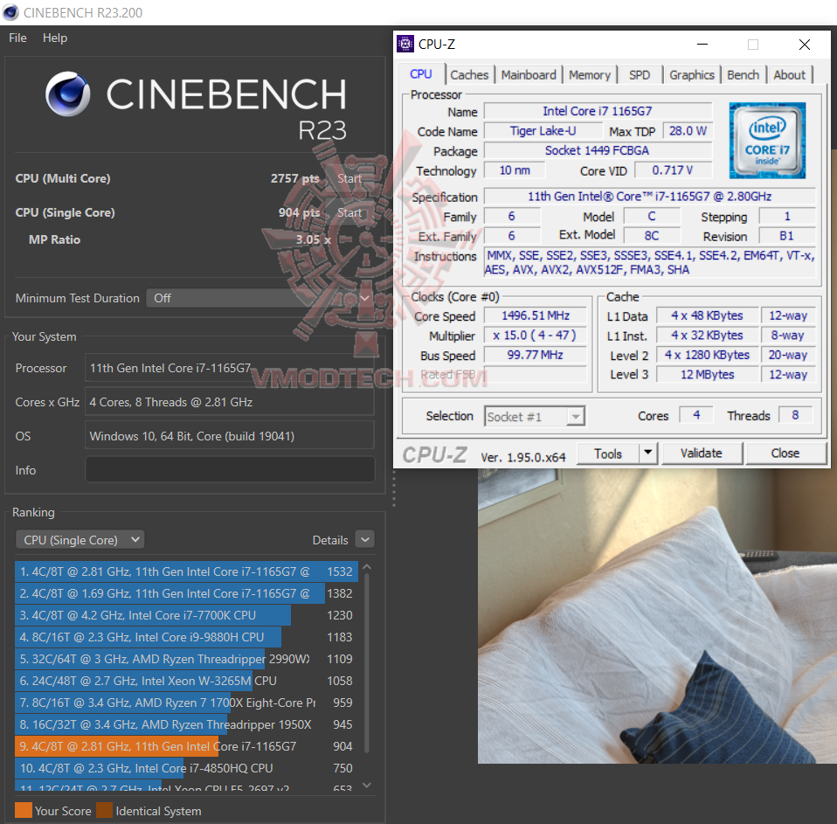Minimize the CPU-Z window
837x824 pixels.
[x=702, y=45]
